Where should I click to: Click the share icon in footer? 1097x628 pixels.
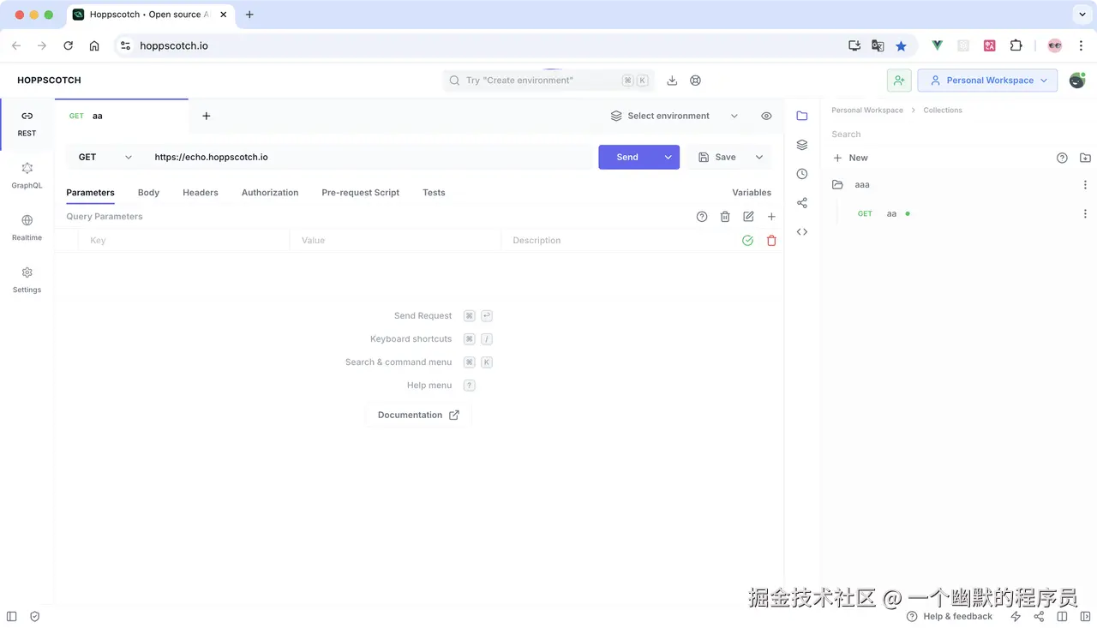tap(1039, 616)
